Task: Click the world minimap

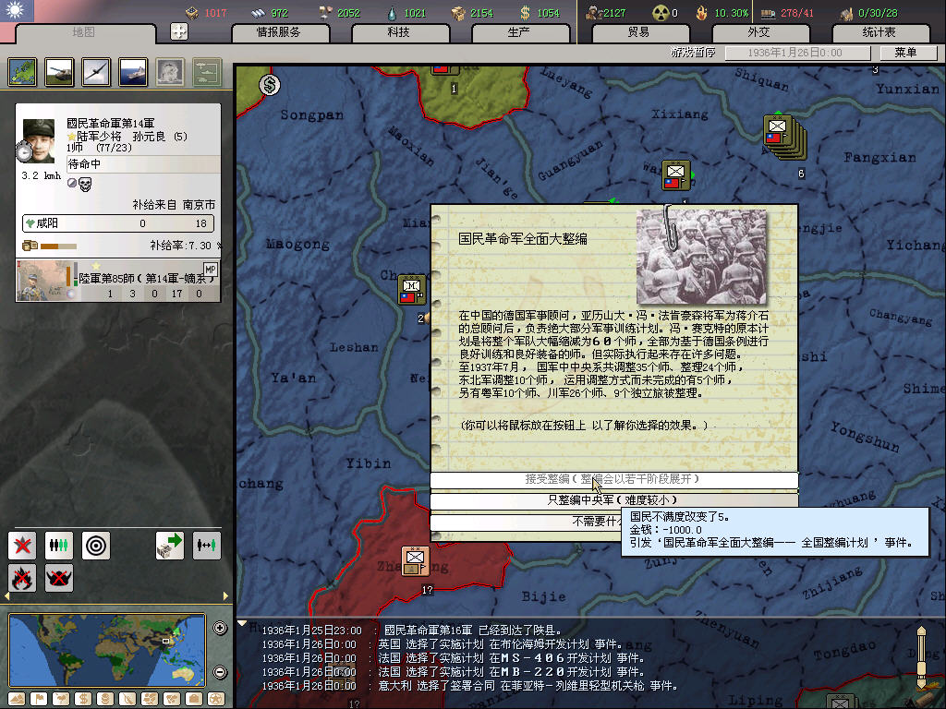Action: tap(107, 650)
